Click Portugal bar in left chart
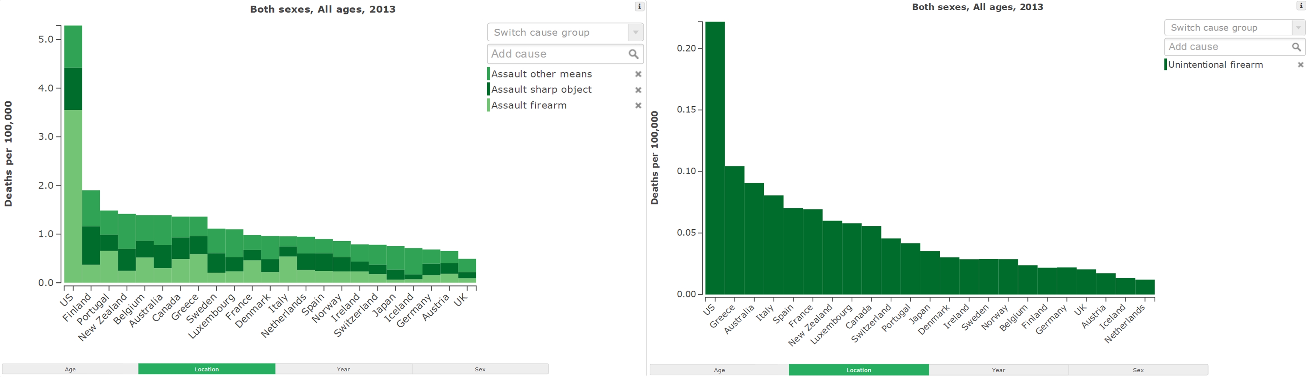Image resolution: width=1307 pixels, height=377 pixels. [109, 247]
